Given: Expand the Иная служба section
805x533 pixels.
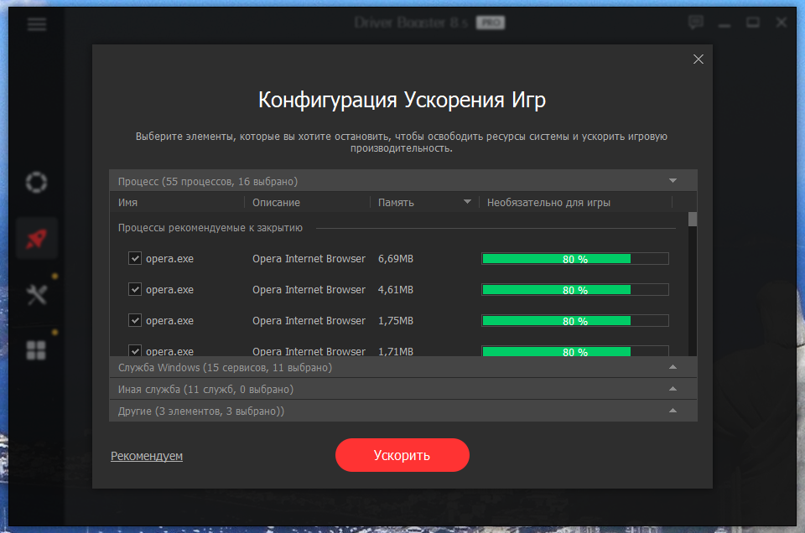Looking at the screenshot, I should tap(672, 389).
